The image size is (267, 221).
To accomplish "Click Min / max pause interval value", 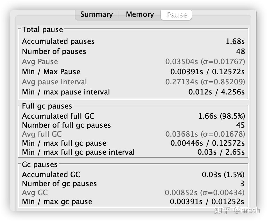I will (x=216, y=92).
